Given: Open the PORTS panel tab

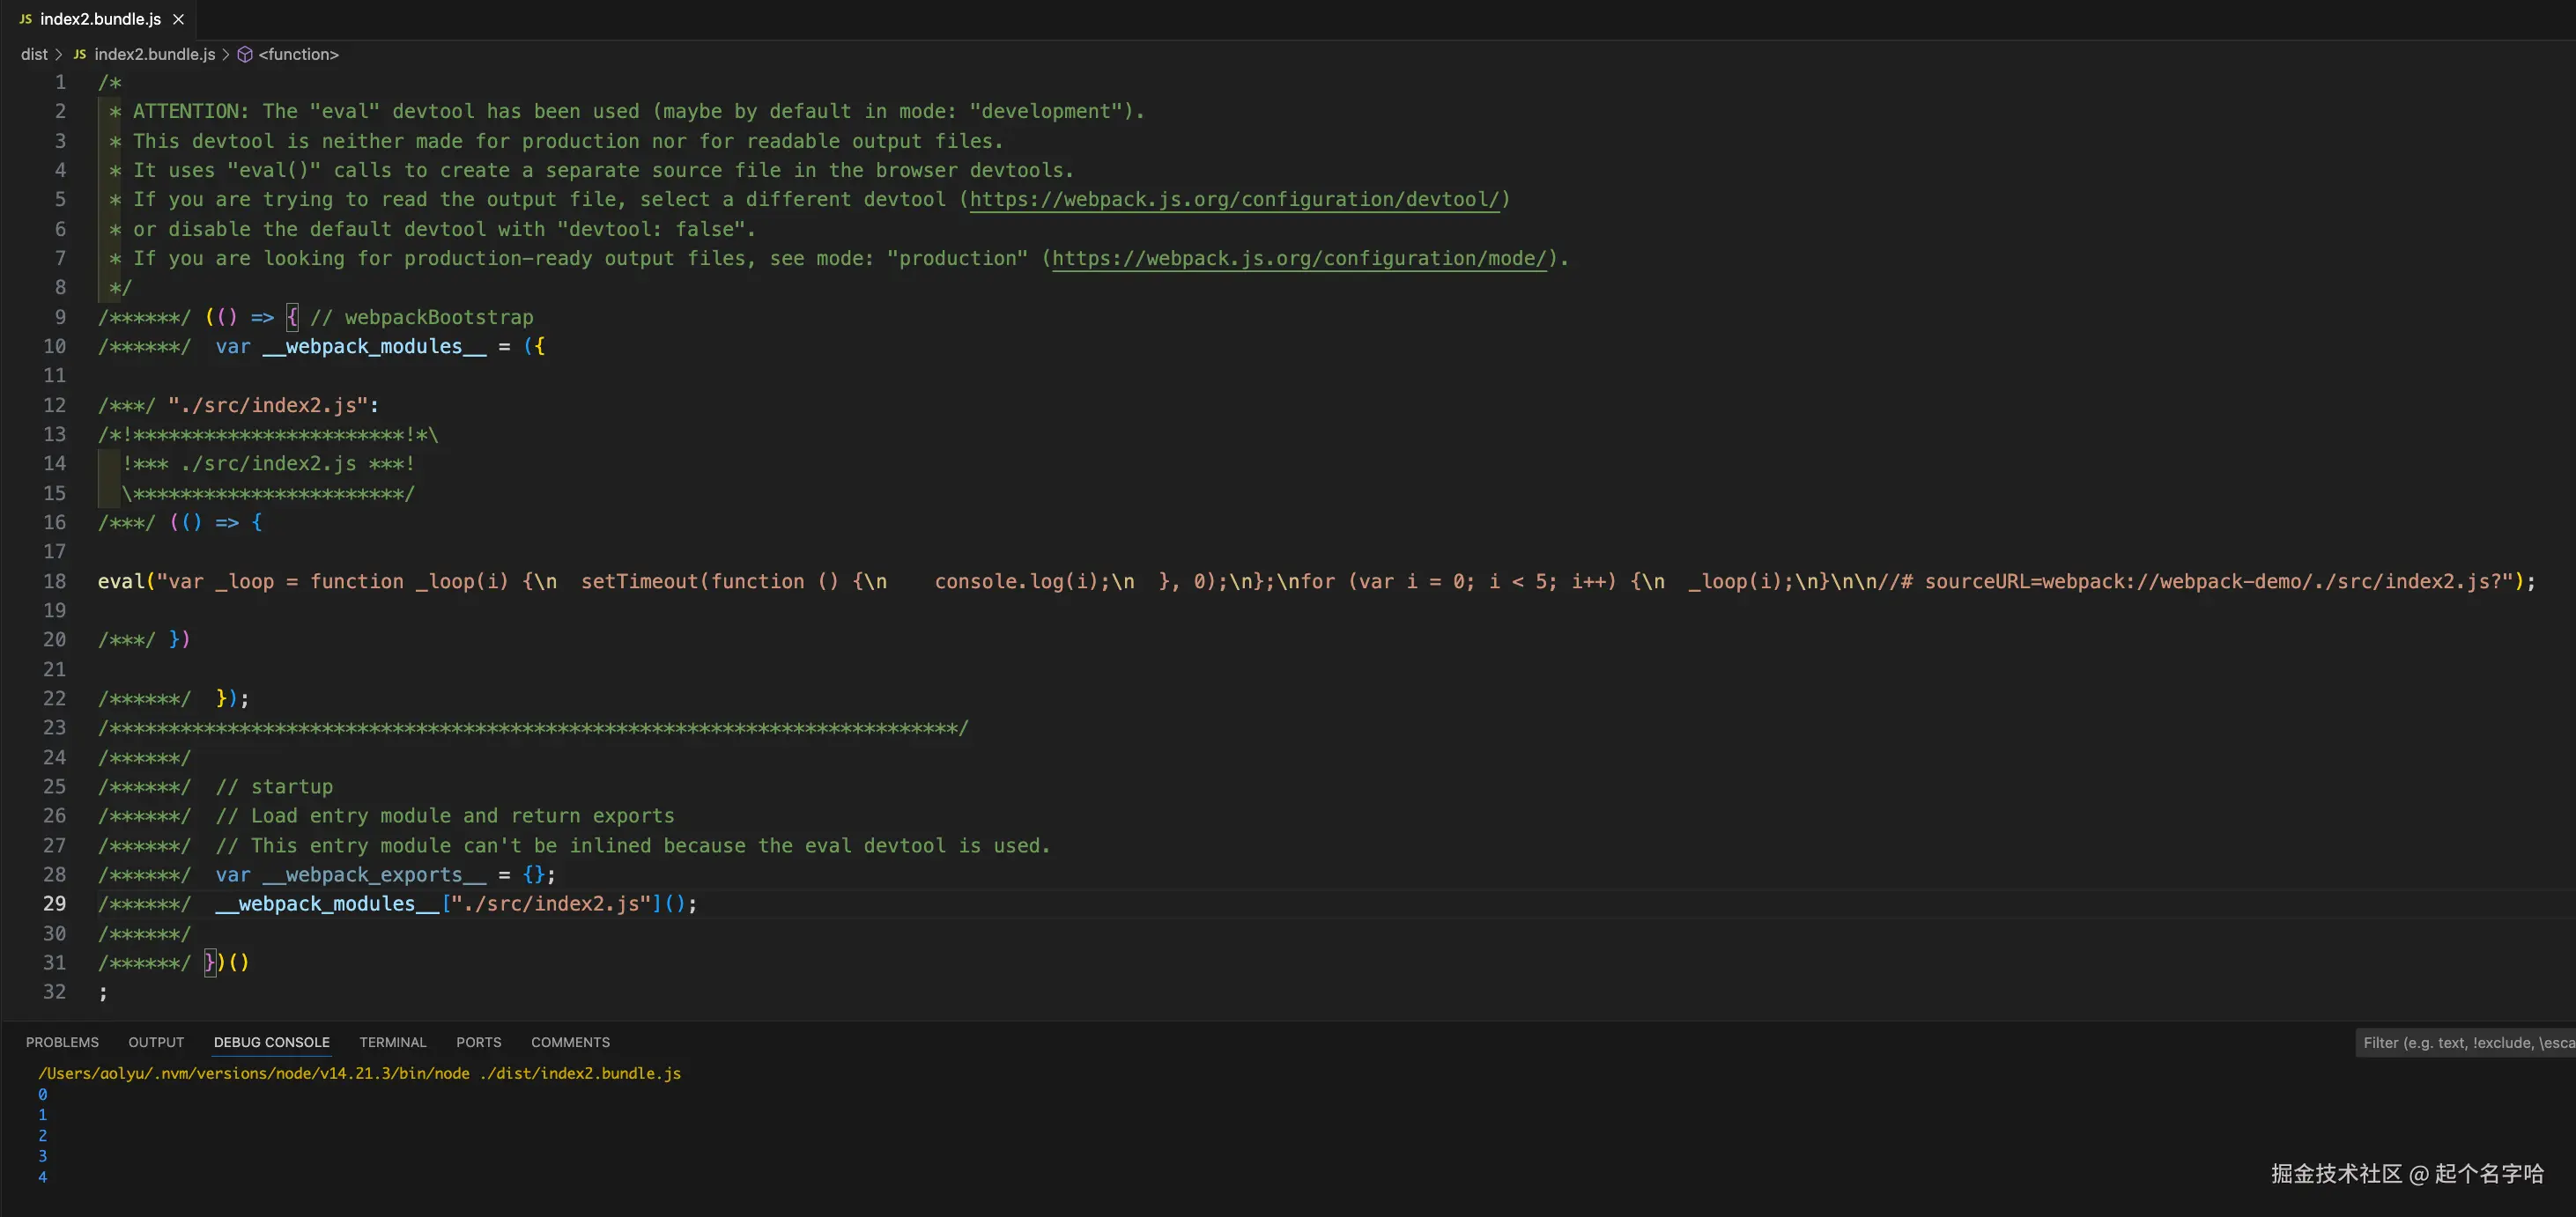Looking at the screenshot, I should [478, 1042].
